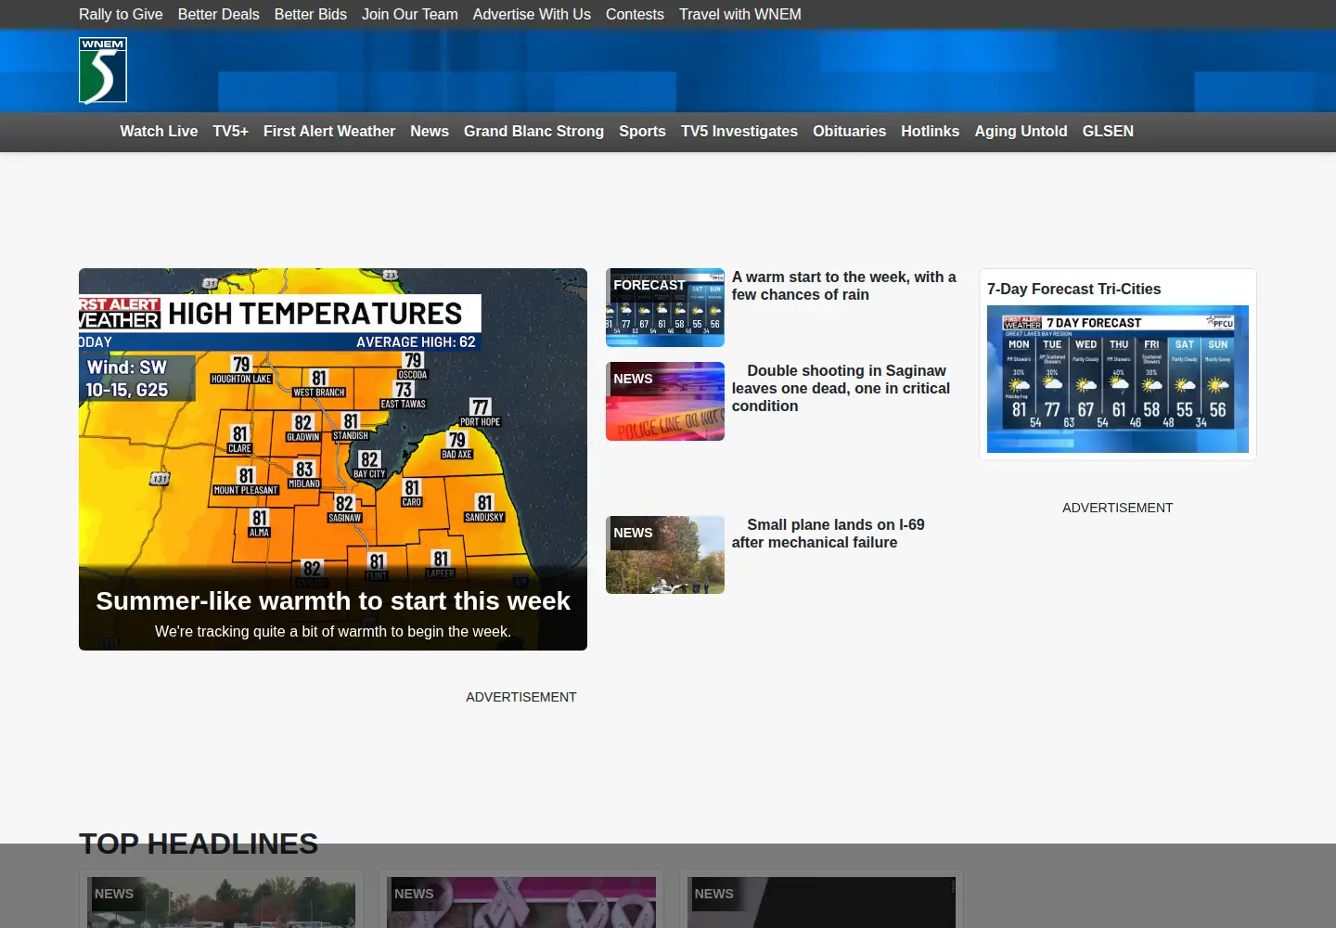Viewport: 1336px width, 928px height.
Task: Read 'A warm start to the week' article
Action: pyautogui.click(x=843, y=286)
